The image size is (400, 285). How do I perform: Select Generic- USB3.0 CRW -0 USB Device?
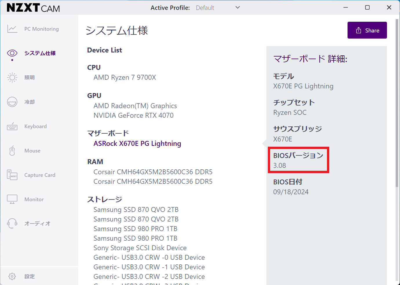(x=149, y=257)
